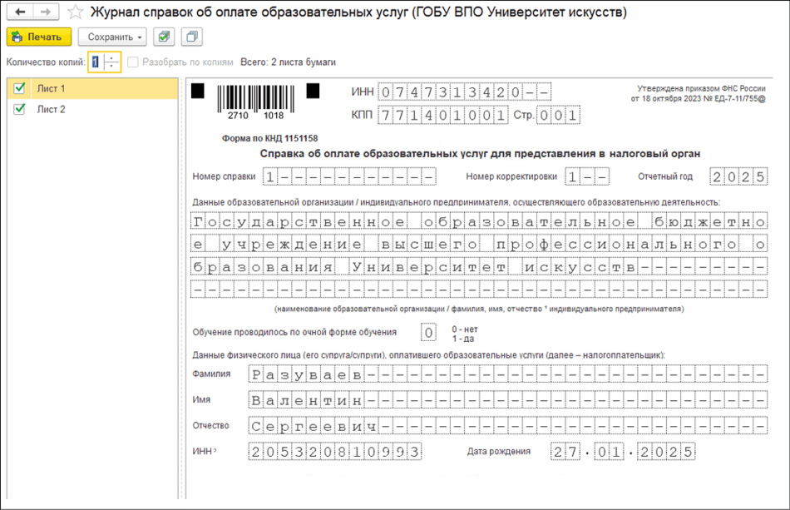
Task: Click the check-all sheets icon in the toolbar
Action: pyautogui.click(x=164, y=37)
